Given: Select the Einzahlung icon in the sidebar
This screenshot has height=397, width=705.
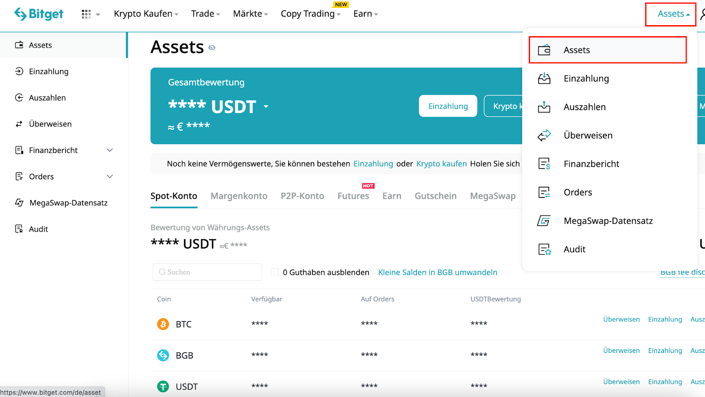Looking at the screenshot, I should 19,71.
